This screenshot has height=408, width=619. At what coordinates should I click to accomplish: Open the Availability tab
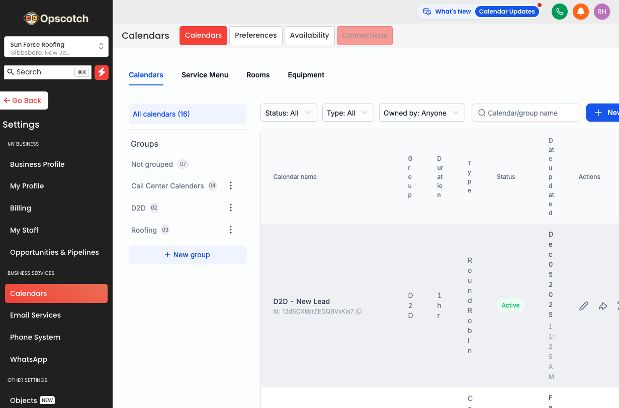309,36
